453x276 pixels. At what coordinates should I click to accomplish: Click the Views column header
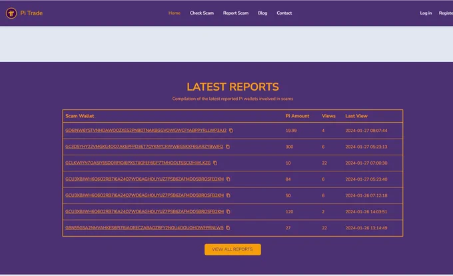click(329, 116)
